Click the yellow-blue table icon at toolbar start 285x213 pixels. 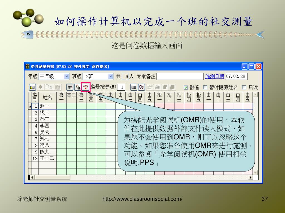click(32, 87)
